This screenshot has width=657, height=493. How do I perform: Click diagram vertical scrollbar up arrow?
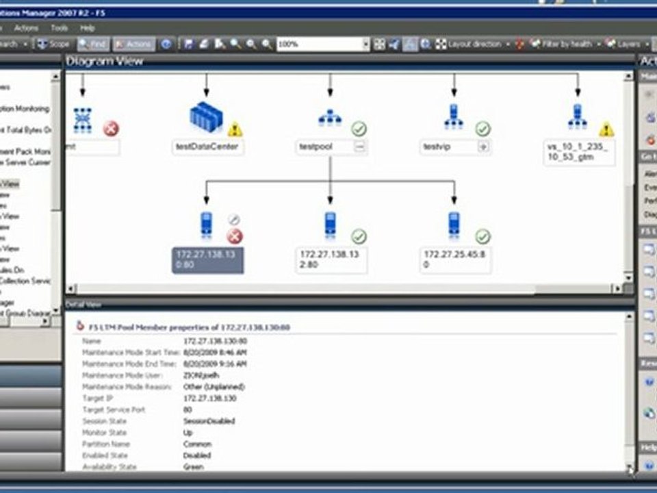(628, 76)
